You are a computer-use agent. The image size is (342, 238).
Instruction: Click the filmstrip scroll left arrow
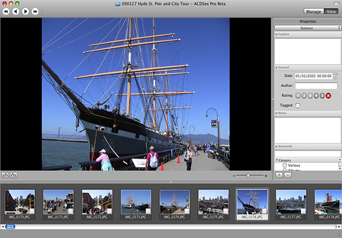(3, 227)
